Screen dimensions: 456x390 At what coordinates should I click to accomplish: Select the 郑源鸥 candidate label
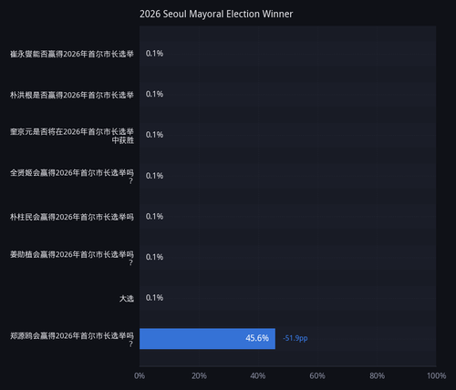point(72,340)
